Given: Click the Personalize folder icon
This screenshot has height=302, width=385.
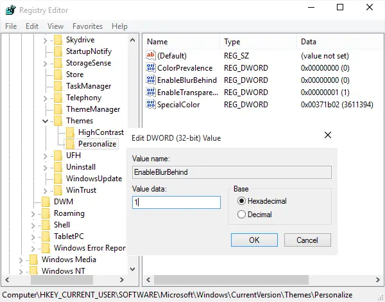Looking at the screenshot, I should pos(70,144).
